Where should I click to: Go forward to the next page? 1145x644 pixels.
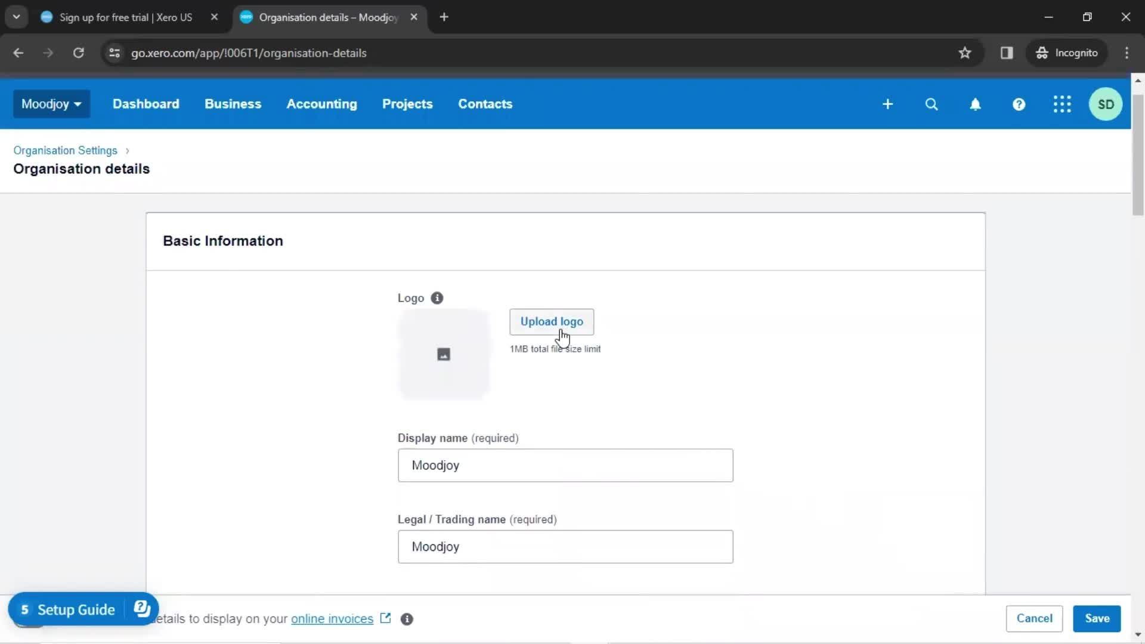[x=48, y=53]
